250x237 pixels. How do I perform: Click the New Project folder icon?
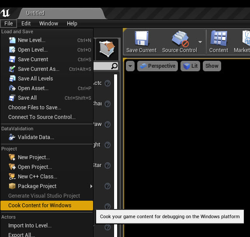tap(12, 157)
